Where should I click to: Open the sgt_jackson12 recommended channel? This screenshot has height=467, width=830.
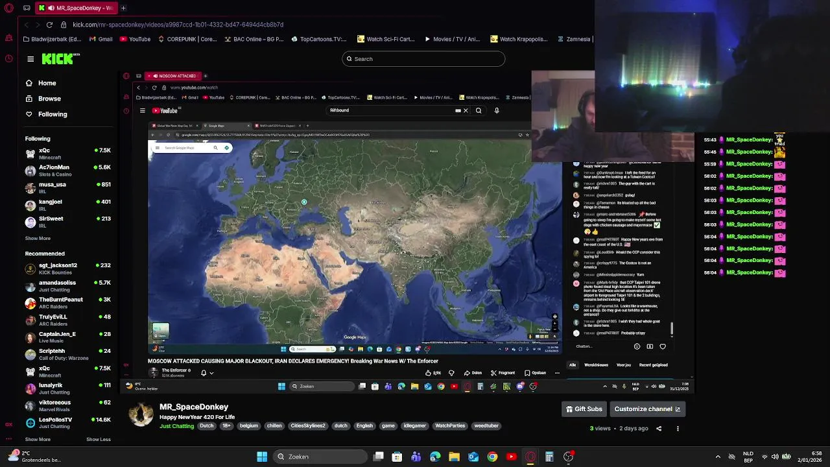tap(68, 269)
